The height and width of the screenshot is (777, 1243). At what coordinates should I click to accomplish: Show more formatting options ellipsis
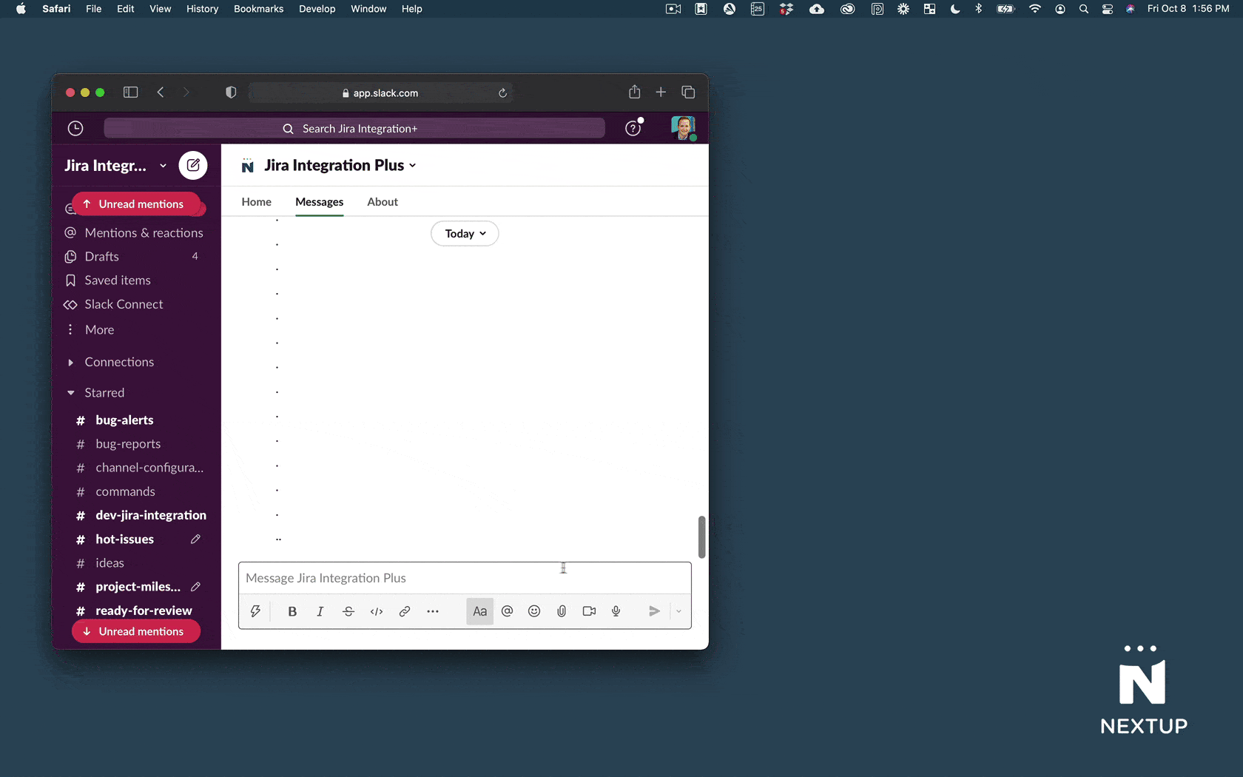click(433, 611)
